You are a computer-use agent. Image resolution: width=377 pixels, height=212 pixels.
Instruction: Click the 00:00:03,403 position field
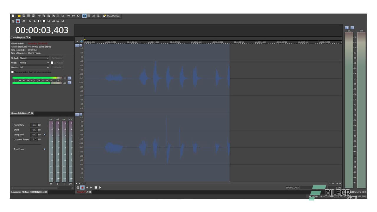[x=293, y=187]
